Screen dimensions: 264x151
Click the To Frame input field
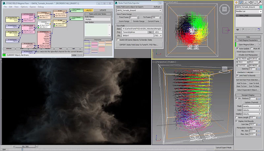(154, 17)
